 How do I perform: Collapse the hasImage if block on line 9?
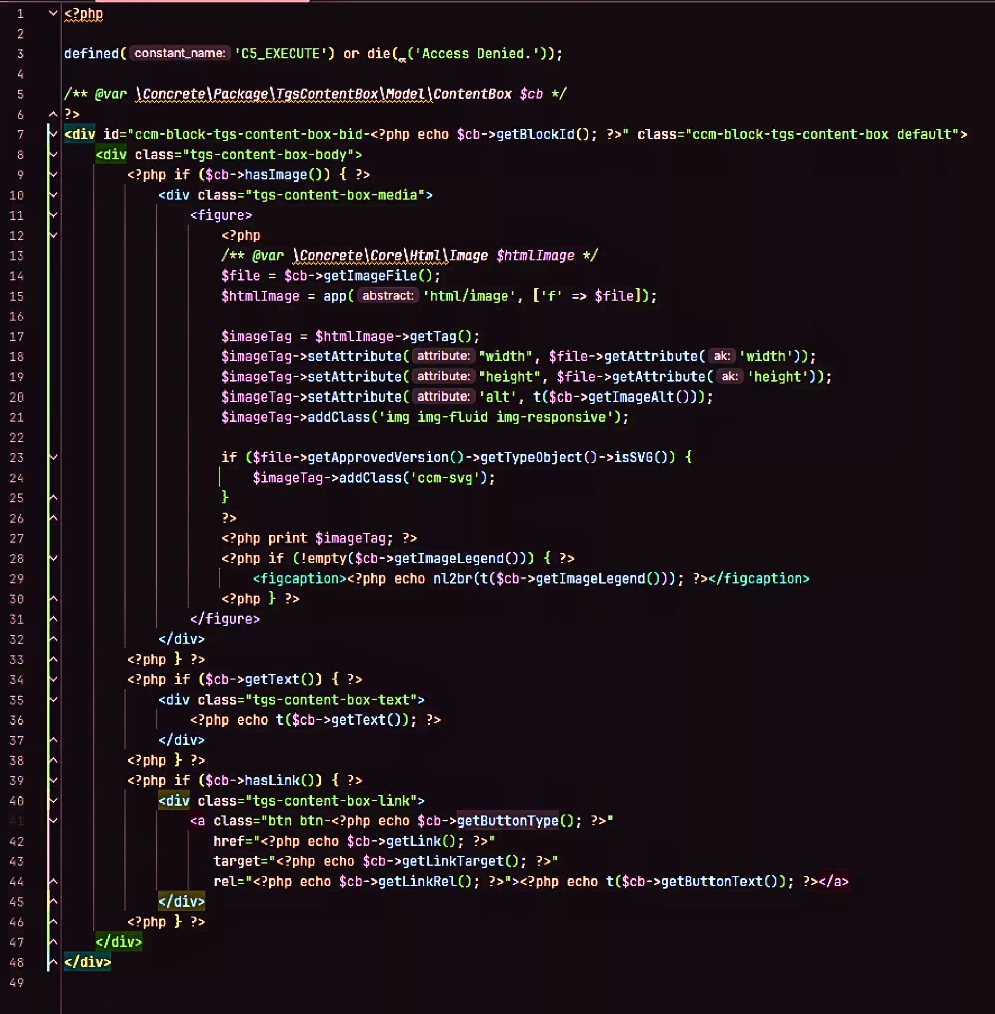click(x=52, y=174)
